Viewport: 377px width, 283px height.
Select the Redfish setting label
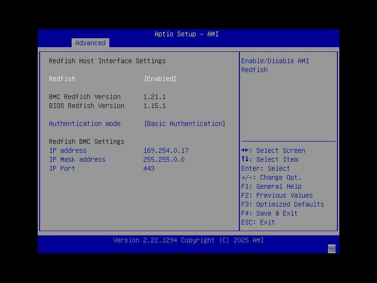pos(62,79)
